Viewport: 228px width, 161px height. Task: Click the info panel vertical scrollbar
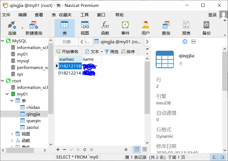pyautogui.click(x=225, y=71)
